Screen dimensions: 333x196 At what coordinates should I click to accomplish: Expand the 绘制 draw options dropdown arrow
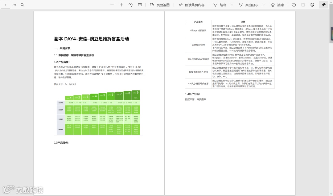232,5
